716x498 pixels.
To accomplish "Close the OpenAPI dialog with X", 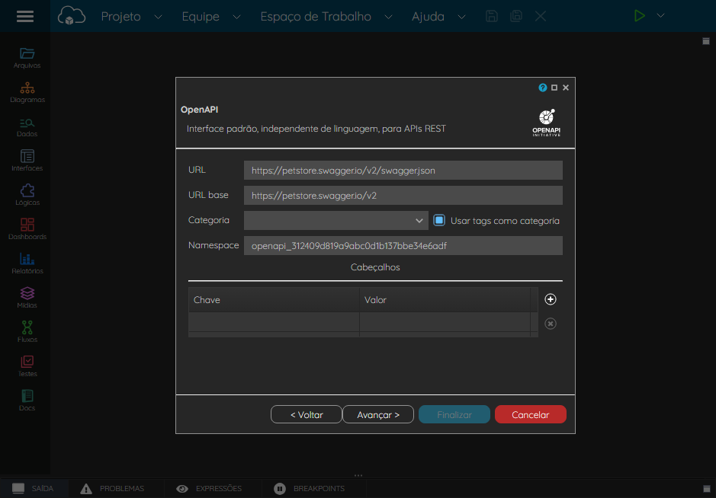I will pos(566,88).
